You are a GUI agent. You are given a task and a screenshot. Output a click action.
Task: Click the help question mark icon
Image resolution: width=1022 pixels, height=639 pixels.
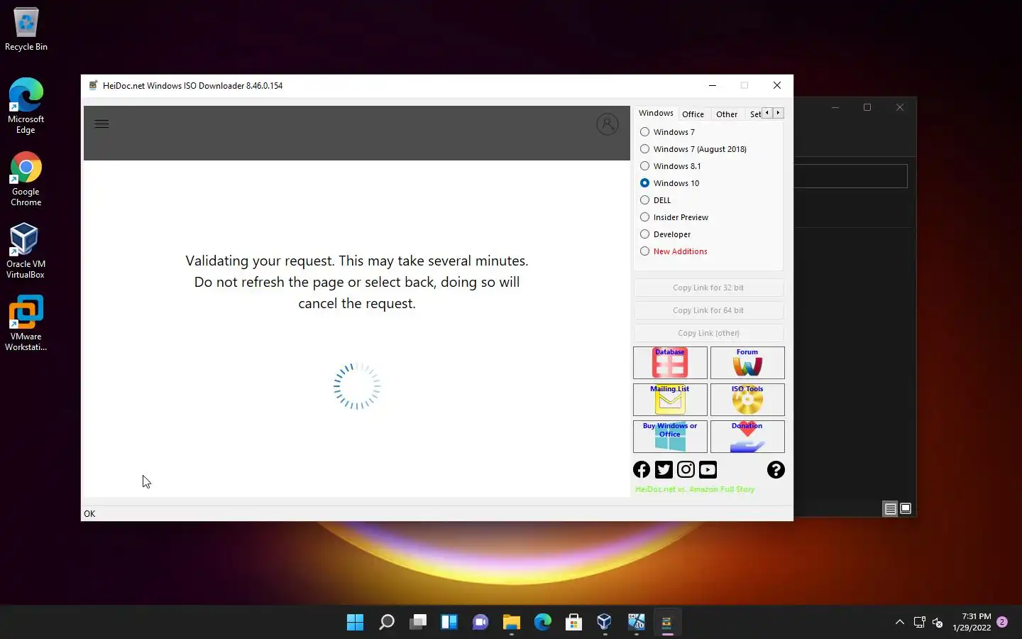point(776,469)
